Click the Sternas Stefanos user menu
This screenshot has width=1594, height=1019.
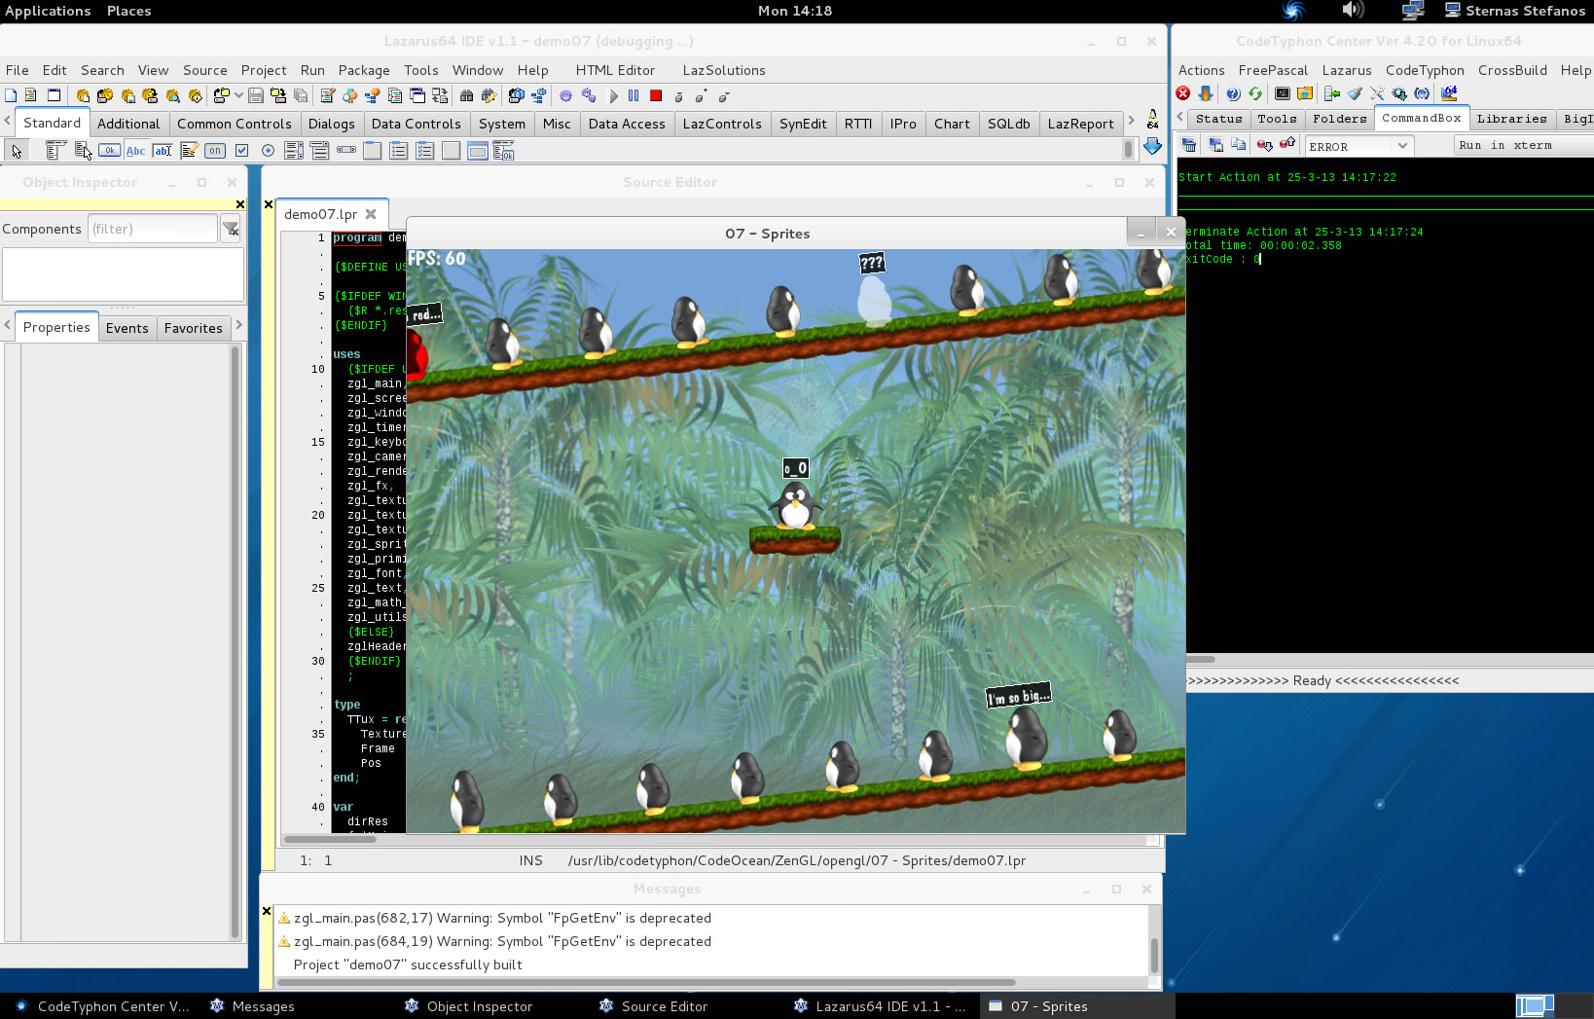[1515, 11]
